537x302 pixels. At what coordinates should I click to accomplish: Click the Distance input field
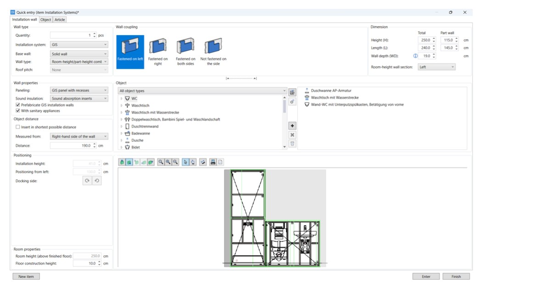click(x=71, y=146)
